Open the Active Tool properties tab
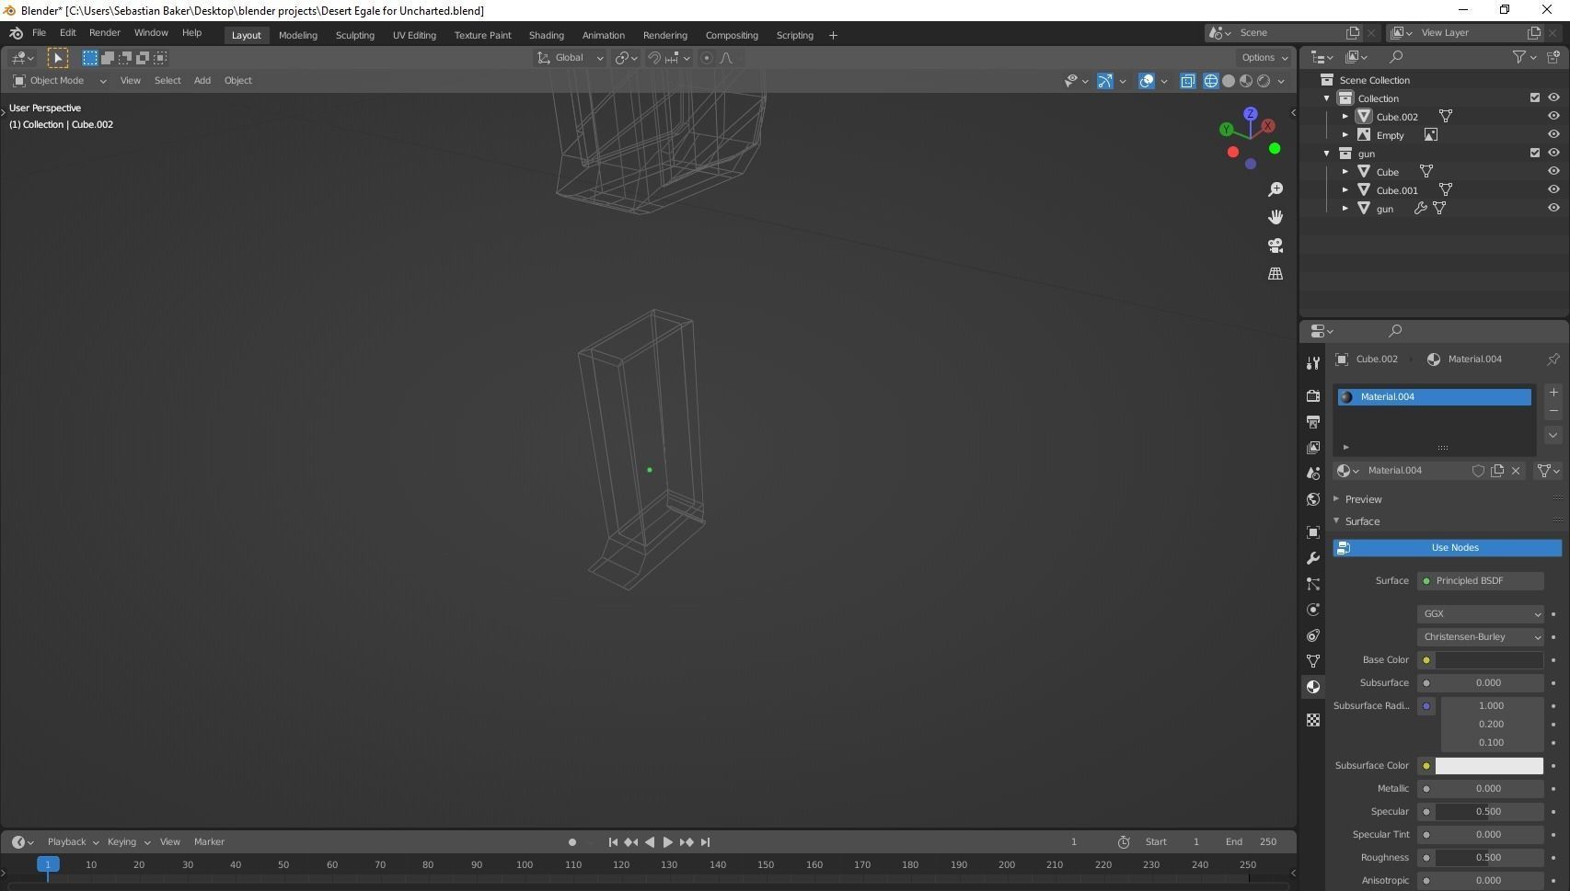This screenshot has height=891, width=1570. pyautogui.click(x=1313, y=363)
